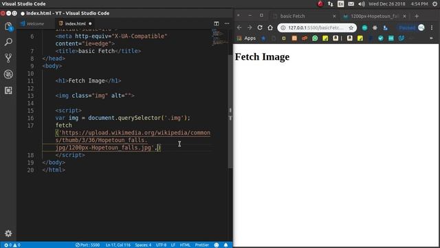The height and width of the screenshot is (248, 440).
Task: Split the editor to the right
Action: point(217,23)
